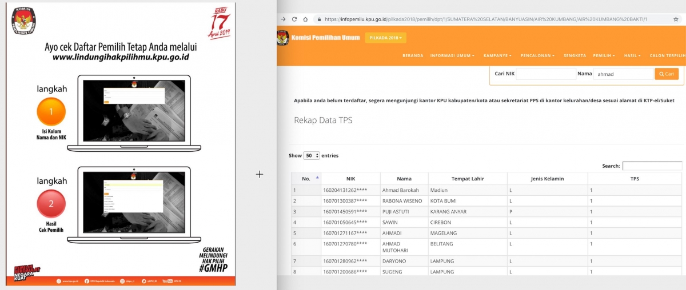The image size is (686, 290).
Task: Sort by Jenis Kelamin column header
Action: pyautogui.click(x=547, y=179)
